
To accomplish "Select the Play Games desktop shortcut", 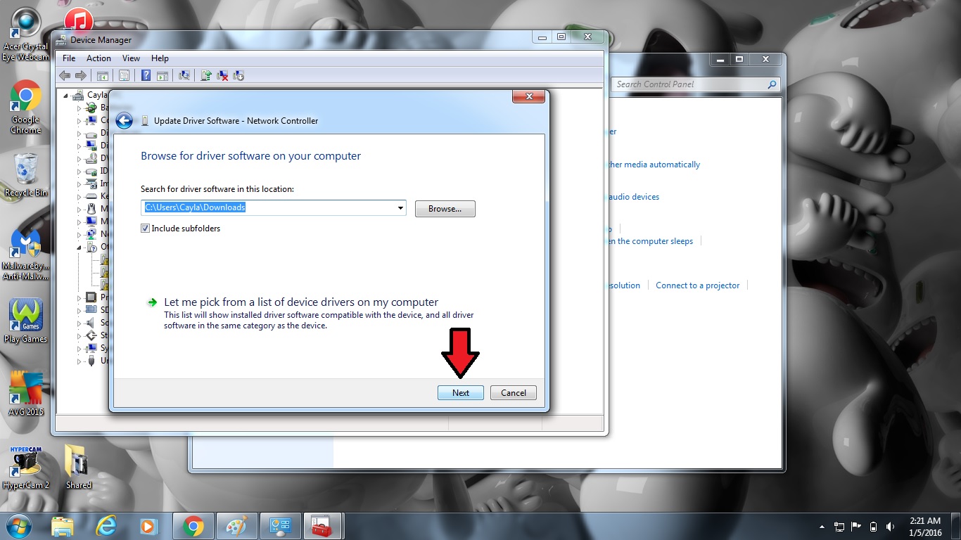I will [25, 321].
